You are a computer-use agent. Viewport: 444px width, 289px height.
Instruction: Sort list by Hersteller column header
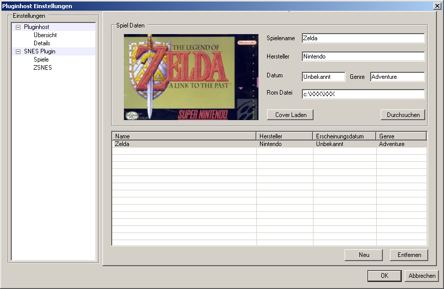coord(284,136)
